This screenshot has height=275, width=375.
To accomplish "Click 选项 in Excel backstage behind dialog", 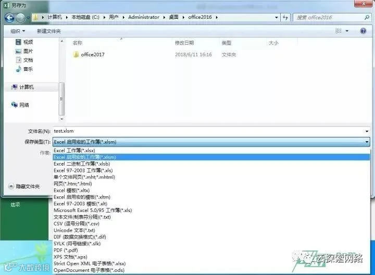I will point(15,205).
